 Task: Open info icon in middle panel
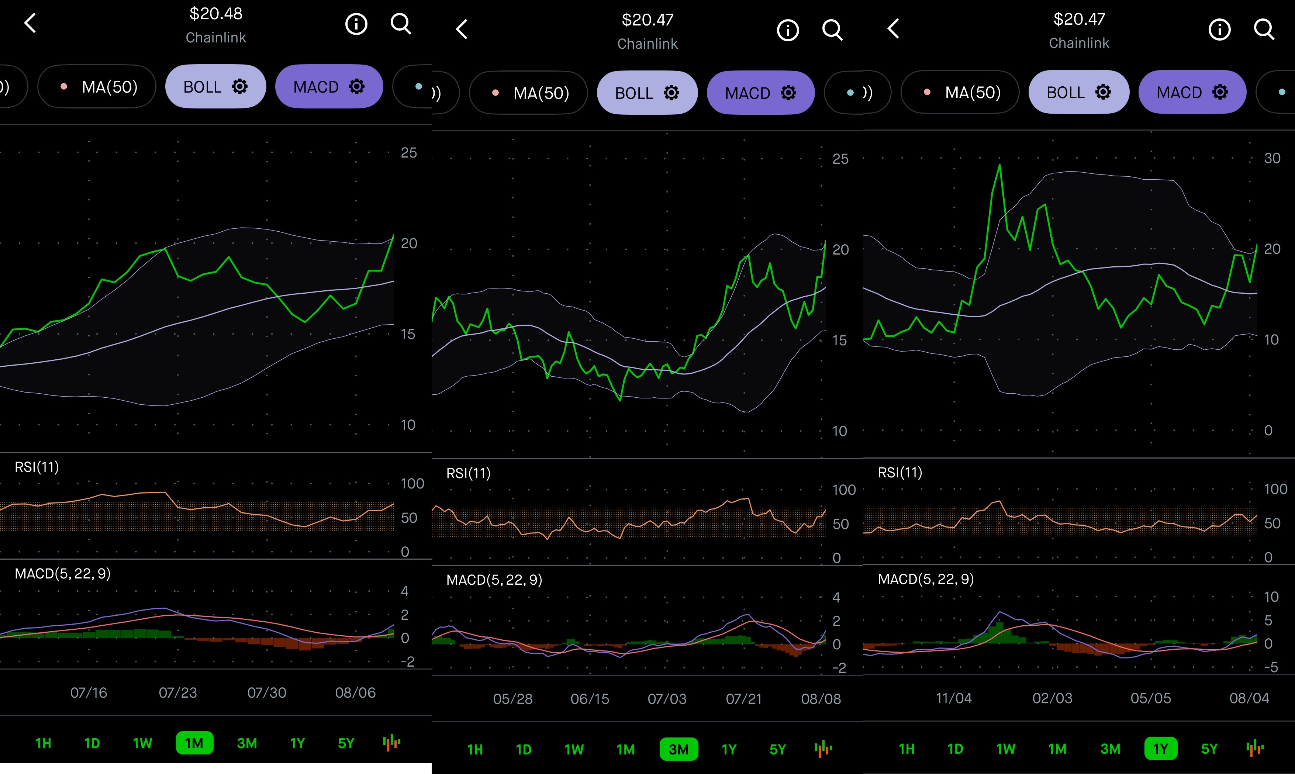pos(788,30)
